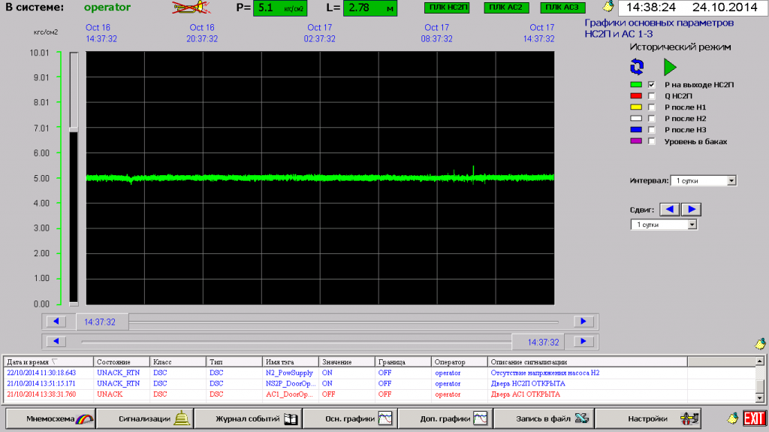The image size is (769, 432).
Task: Click the bell icon beside the clock
Action: (x=608, y=8)
